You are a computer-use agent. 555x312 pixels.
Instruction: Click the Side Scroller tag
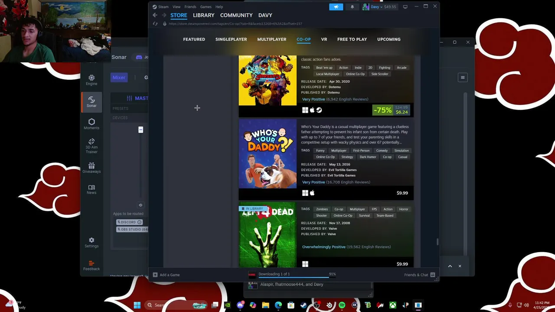(380, 74)
